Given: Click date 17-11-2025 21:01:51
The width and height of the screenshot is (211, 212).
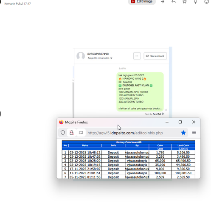Looking at the screenshot, I should point(85,173).
